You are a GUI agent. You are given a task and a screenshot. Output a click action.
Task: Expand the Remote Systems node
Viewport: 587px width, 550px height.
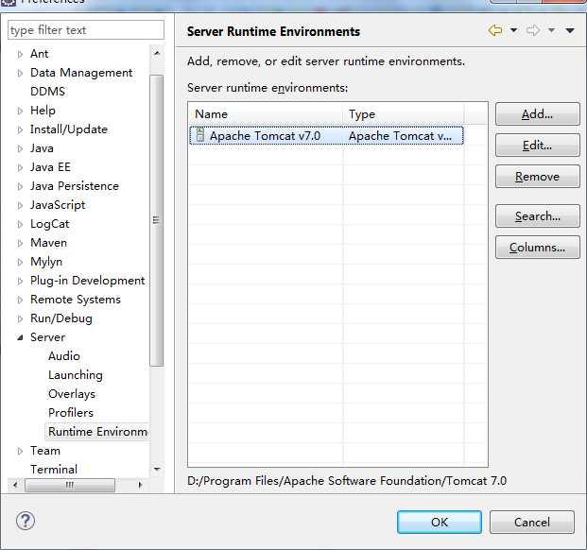point(20,300)
